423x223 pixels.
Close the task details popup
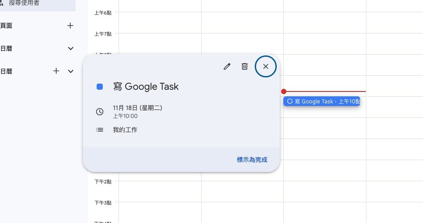[266, 66]
